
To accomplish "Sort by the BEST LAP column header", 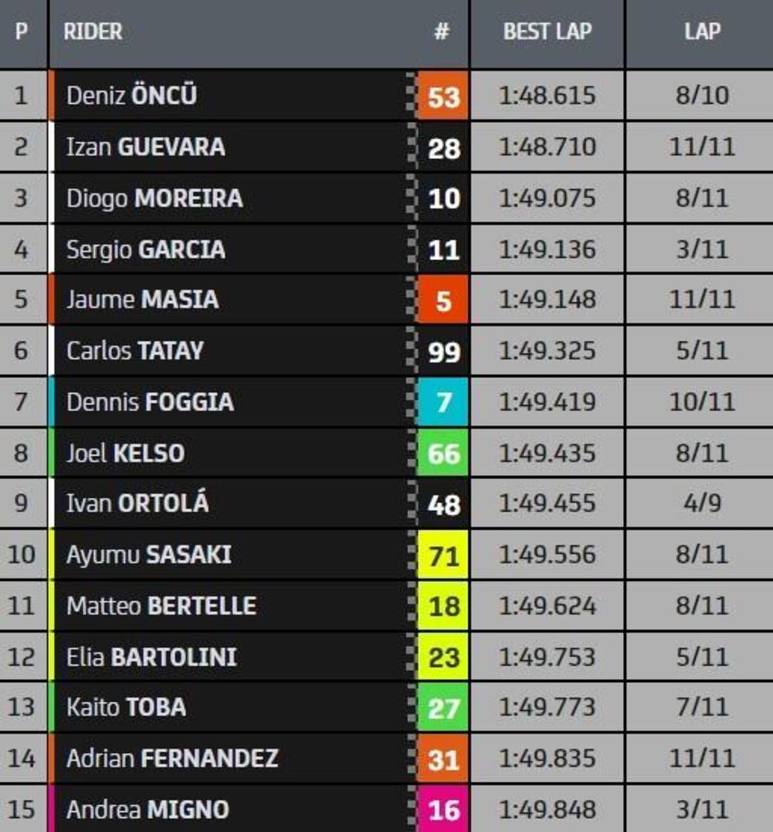I will (x=547, y=32).
